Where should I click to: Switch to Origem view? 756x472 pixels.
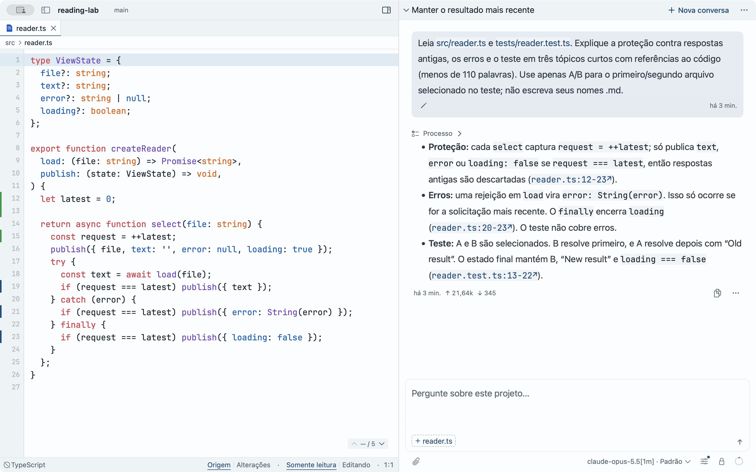click(x=219, y=465)
